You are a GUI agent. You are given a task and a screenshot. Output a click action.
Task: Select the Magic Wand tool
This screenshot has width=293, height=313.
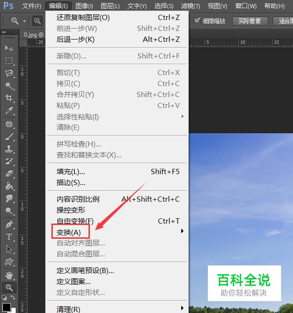9,86
